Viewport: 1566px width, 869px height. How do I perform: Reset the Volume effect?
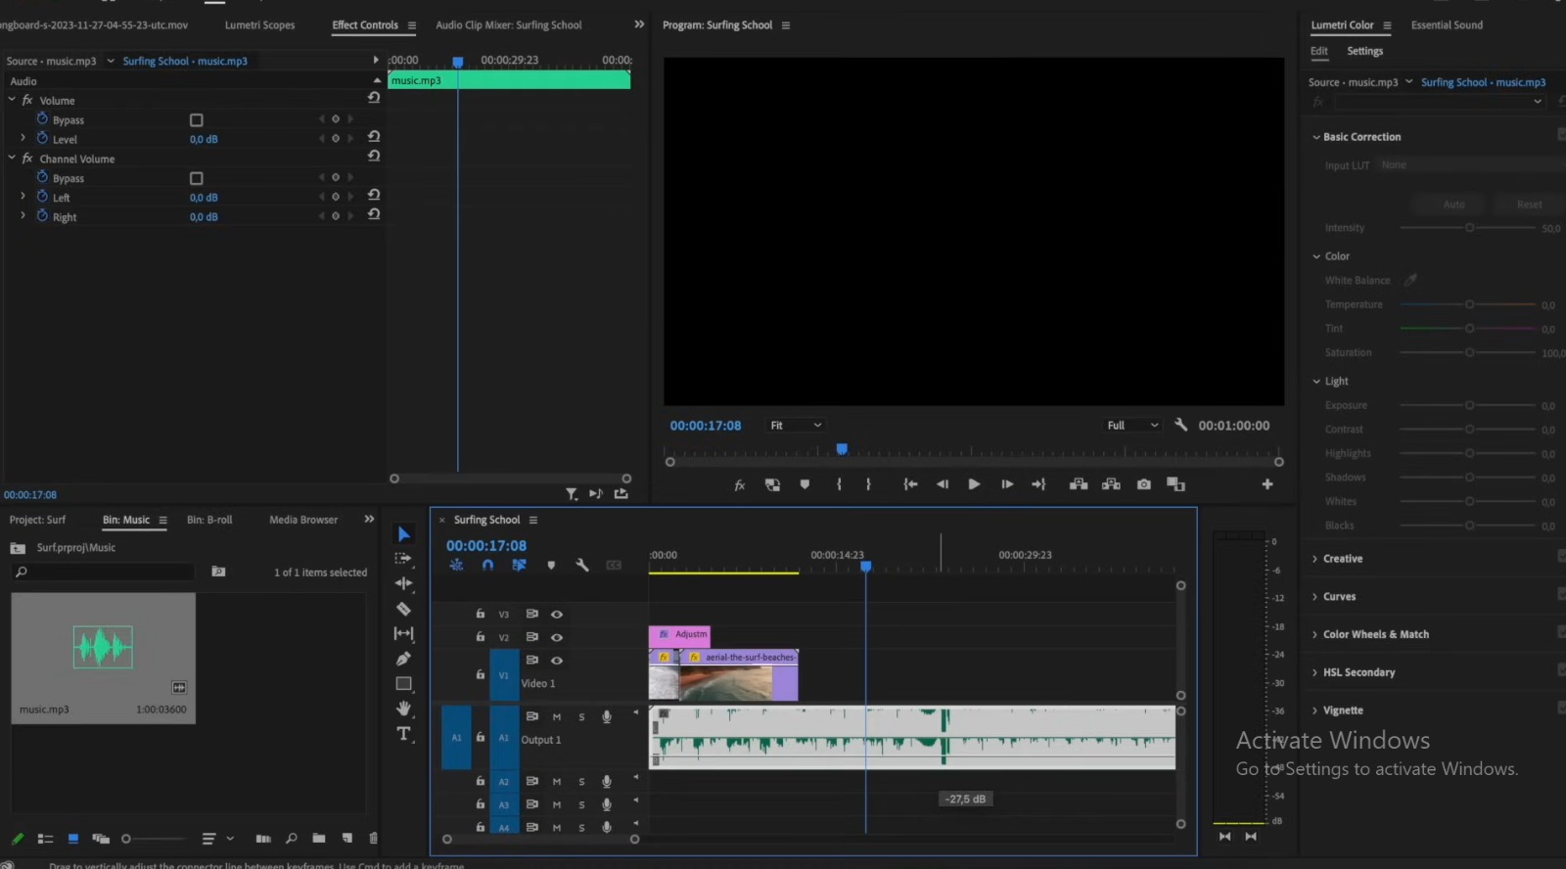pyautogui.click(x=373, y=98)
